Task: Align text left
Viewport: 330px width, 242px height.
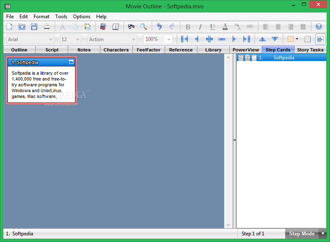Action: 266,27
